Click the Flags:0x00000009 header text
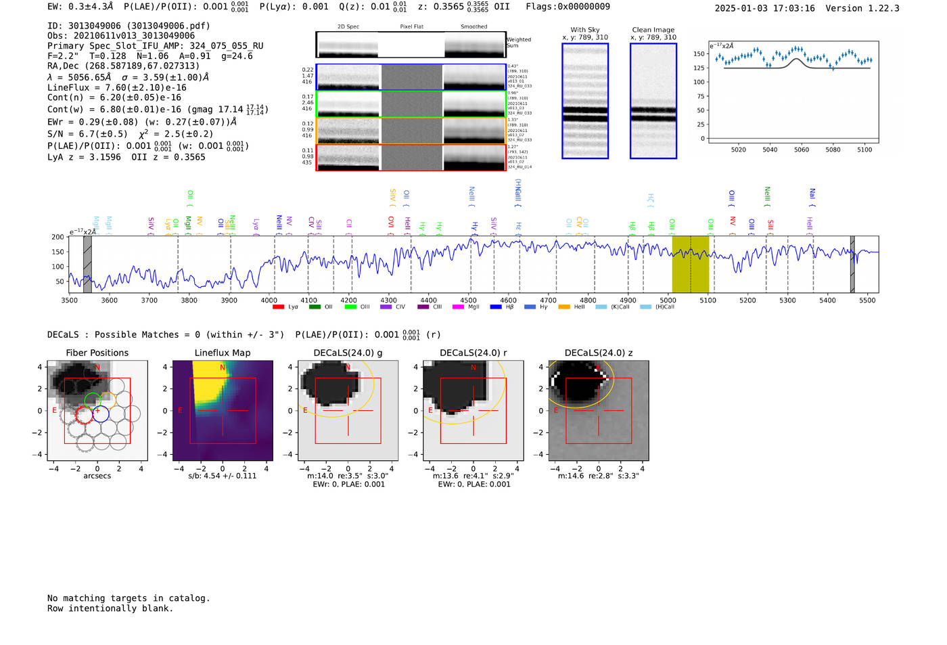This screenshot has width=947, height=645. 568,7
